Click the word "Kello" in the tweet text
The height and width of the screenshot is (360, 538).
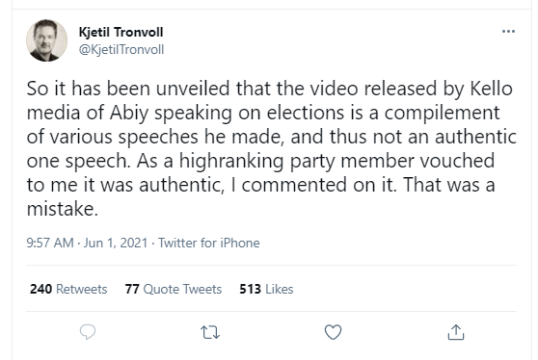point(492,89)
